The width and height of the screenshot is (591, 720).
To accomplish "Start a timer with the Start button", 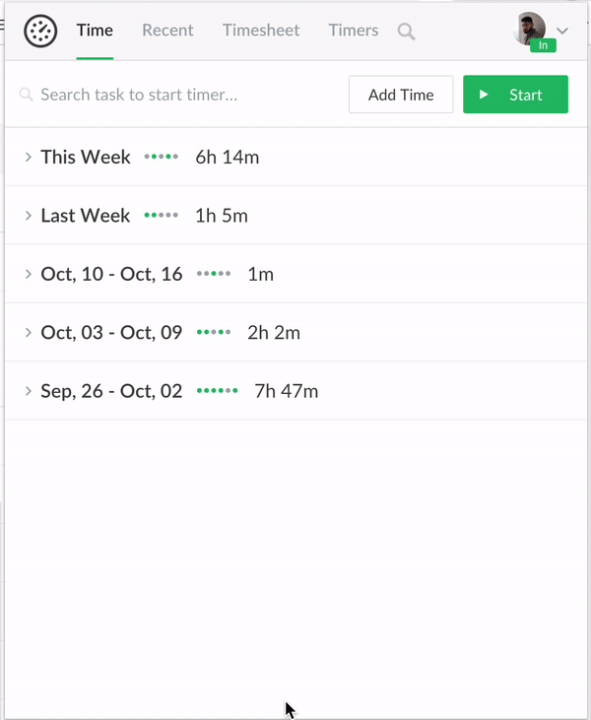I will (x=515, y=95).
